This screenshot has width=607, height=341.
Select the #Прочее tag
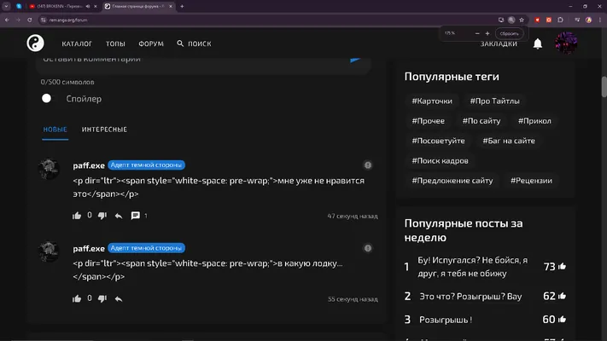point(429,120)
